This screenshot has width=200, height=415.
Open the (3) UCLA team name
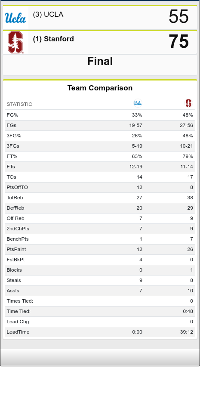(48, 15)
